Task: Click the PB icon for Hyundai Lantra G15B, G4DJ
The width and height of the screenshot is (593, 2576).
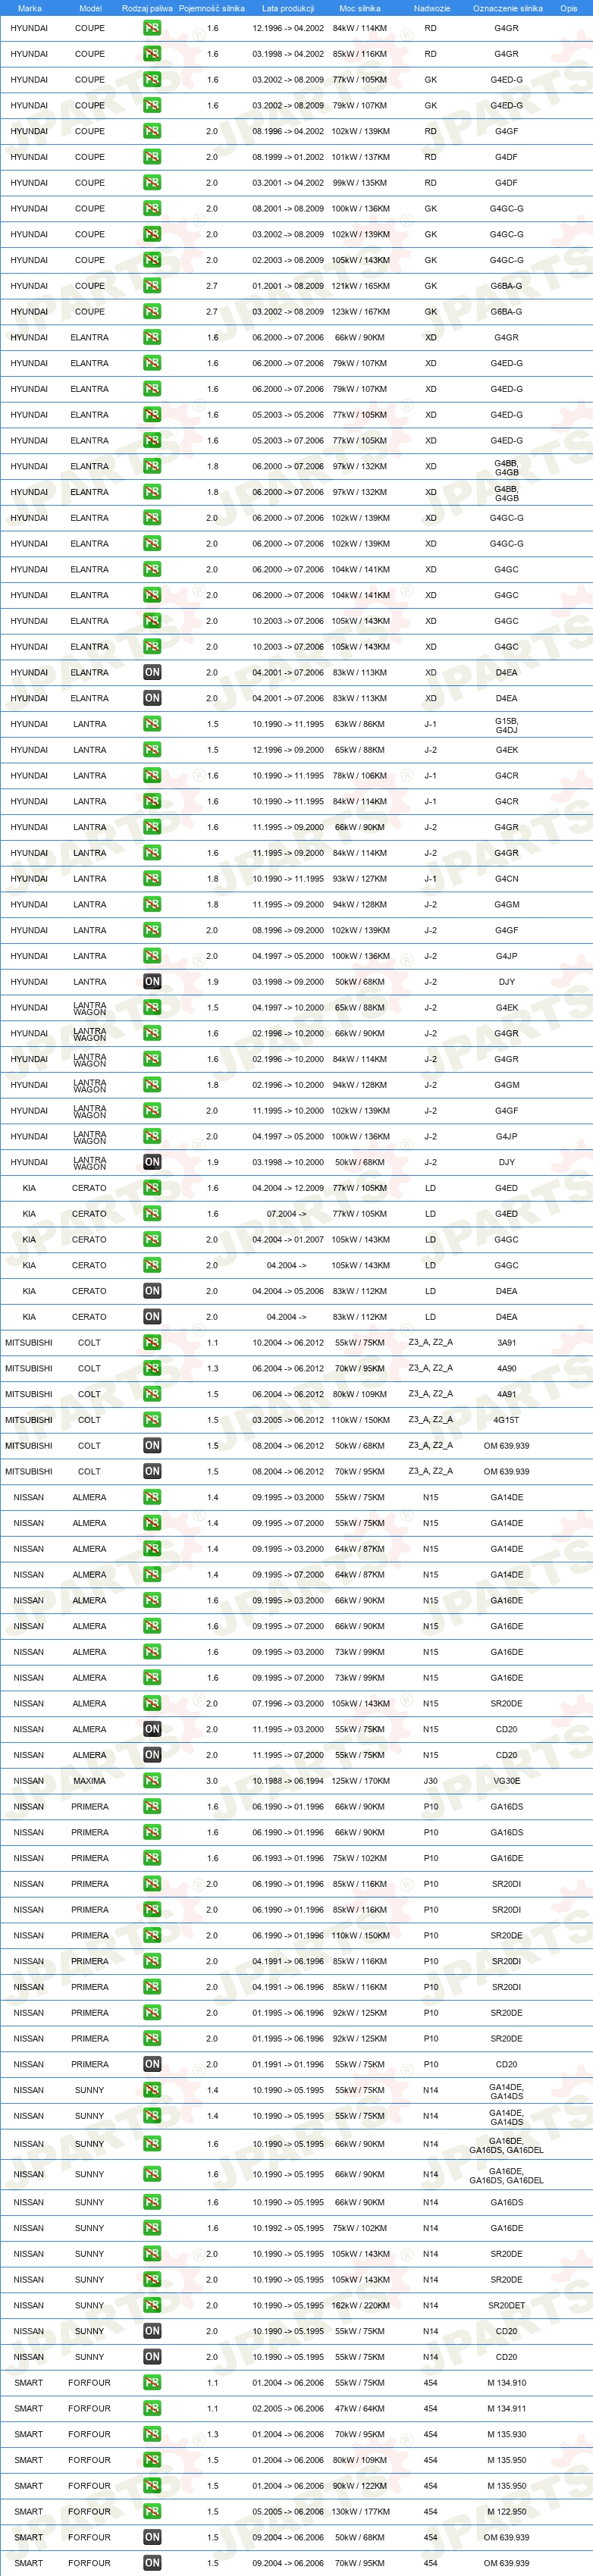Action: click(x=152, y=724)
